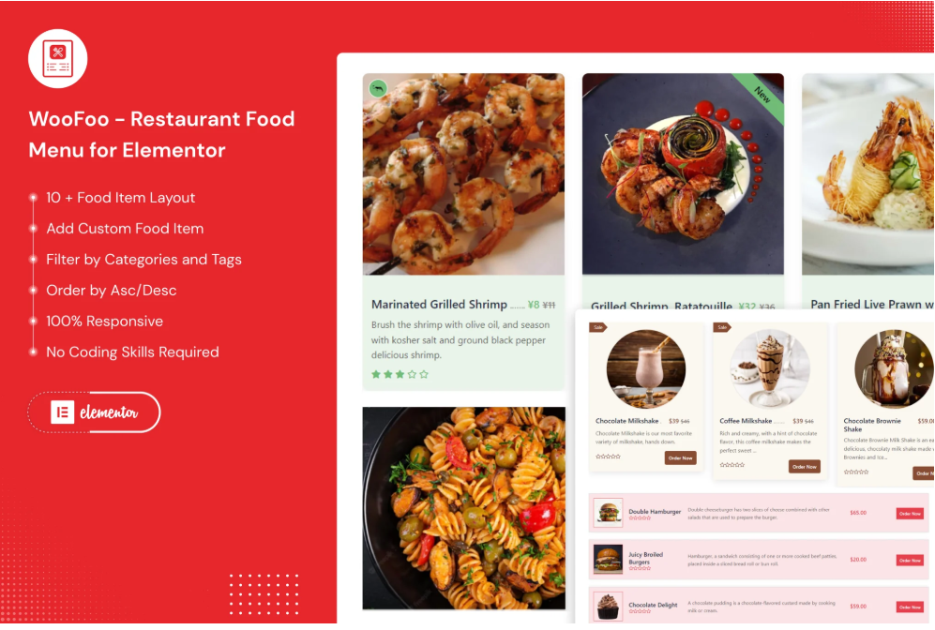Click Order Now for Chocolate Milkshake

[680, 457]
